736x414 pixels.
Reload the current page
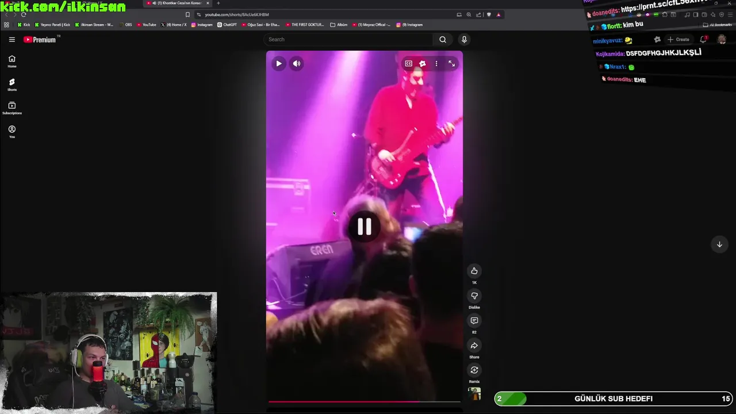24,14
